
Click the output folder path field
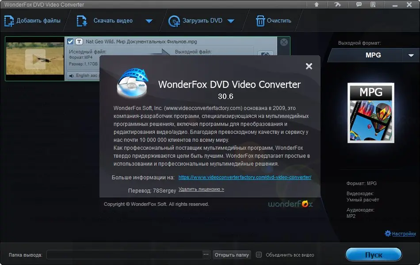click(125, 254)
